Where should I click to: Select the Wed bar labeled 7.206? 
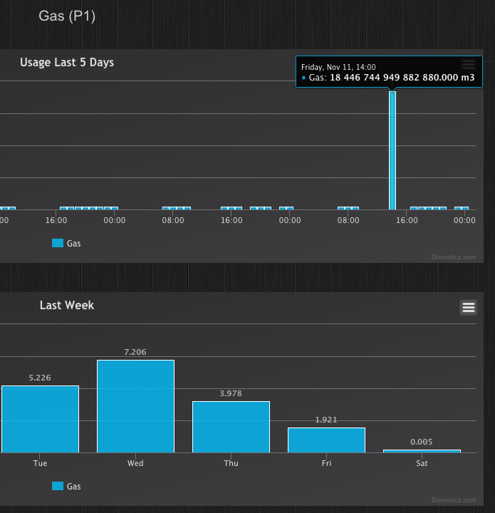click(136, 406)
